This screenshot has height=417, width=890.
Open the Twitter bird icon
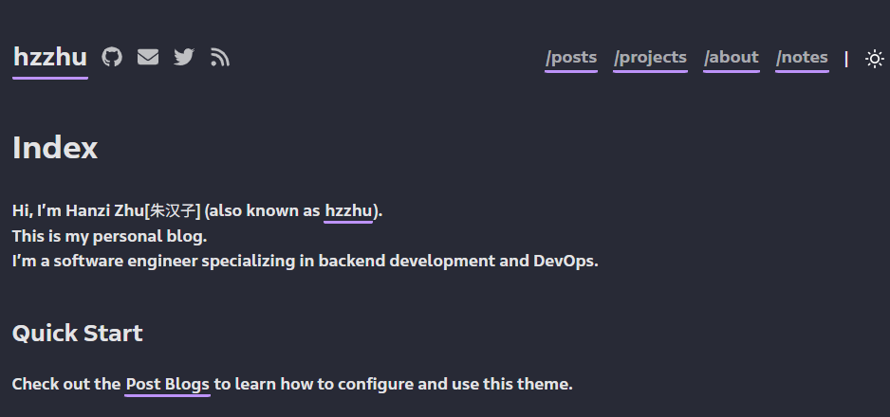pyautogui.click(x=184, y=58)
